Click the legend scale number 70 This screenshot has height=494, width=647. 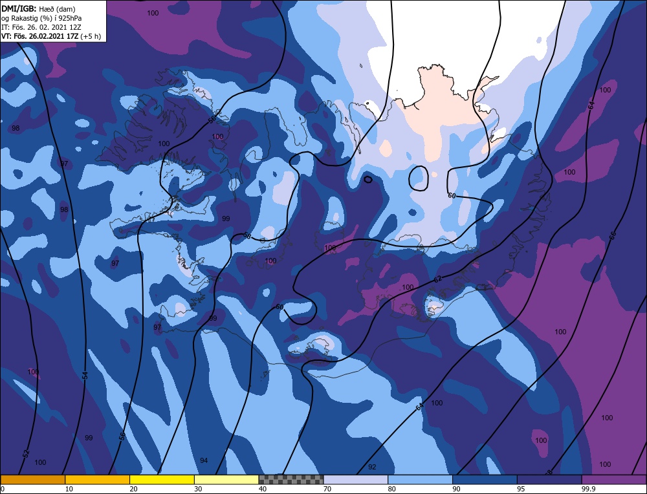click(327, 489)
